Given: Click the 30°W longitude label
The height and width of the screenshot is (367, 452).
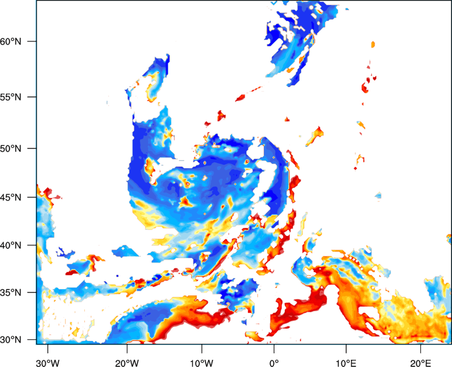Looking at the screenshot, I should (x=47, y=363).
